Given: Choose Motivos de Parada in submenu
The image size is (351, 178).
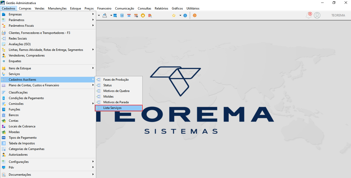Looking at the screenshot, I should [119, 102].
